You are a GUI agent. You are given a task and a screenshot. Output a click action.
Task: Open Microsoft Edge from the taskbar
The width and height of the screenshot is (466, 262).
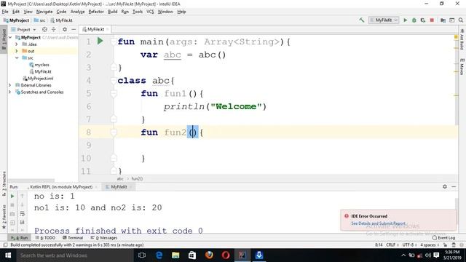(159, 255)
